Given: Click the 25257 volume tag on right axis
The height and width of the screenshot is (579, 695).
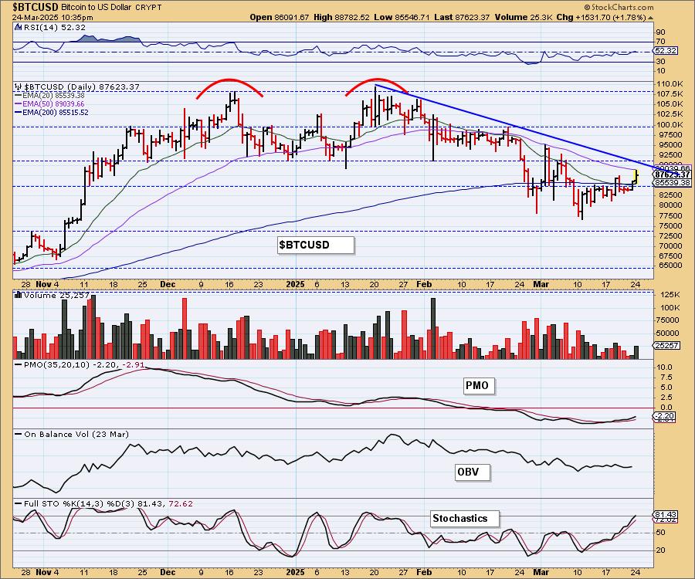Looking at the screenshot, I should [666, 345].
